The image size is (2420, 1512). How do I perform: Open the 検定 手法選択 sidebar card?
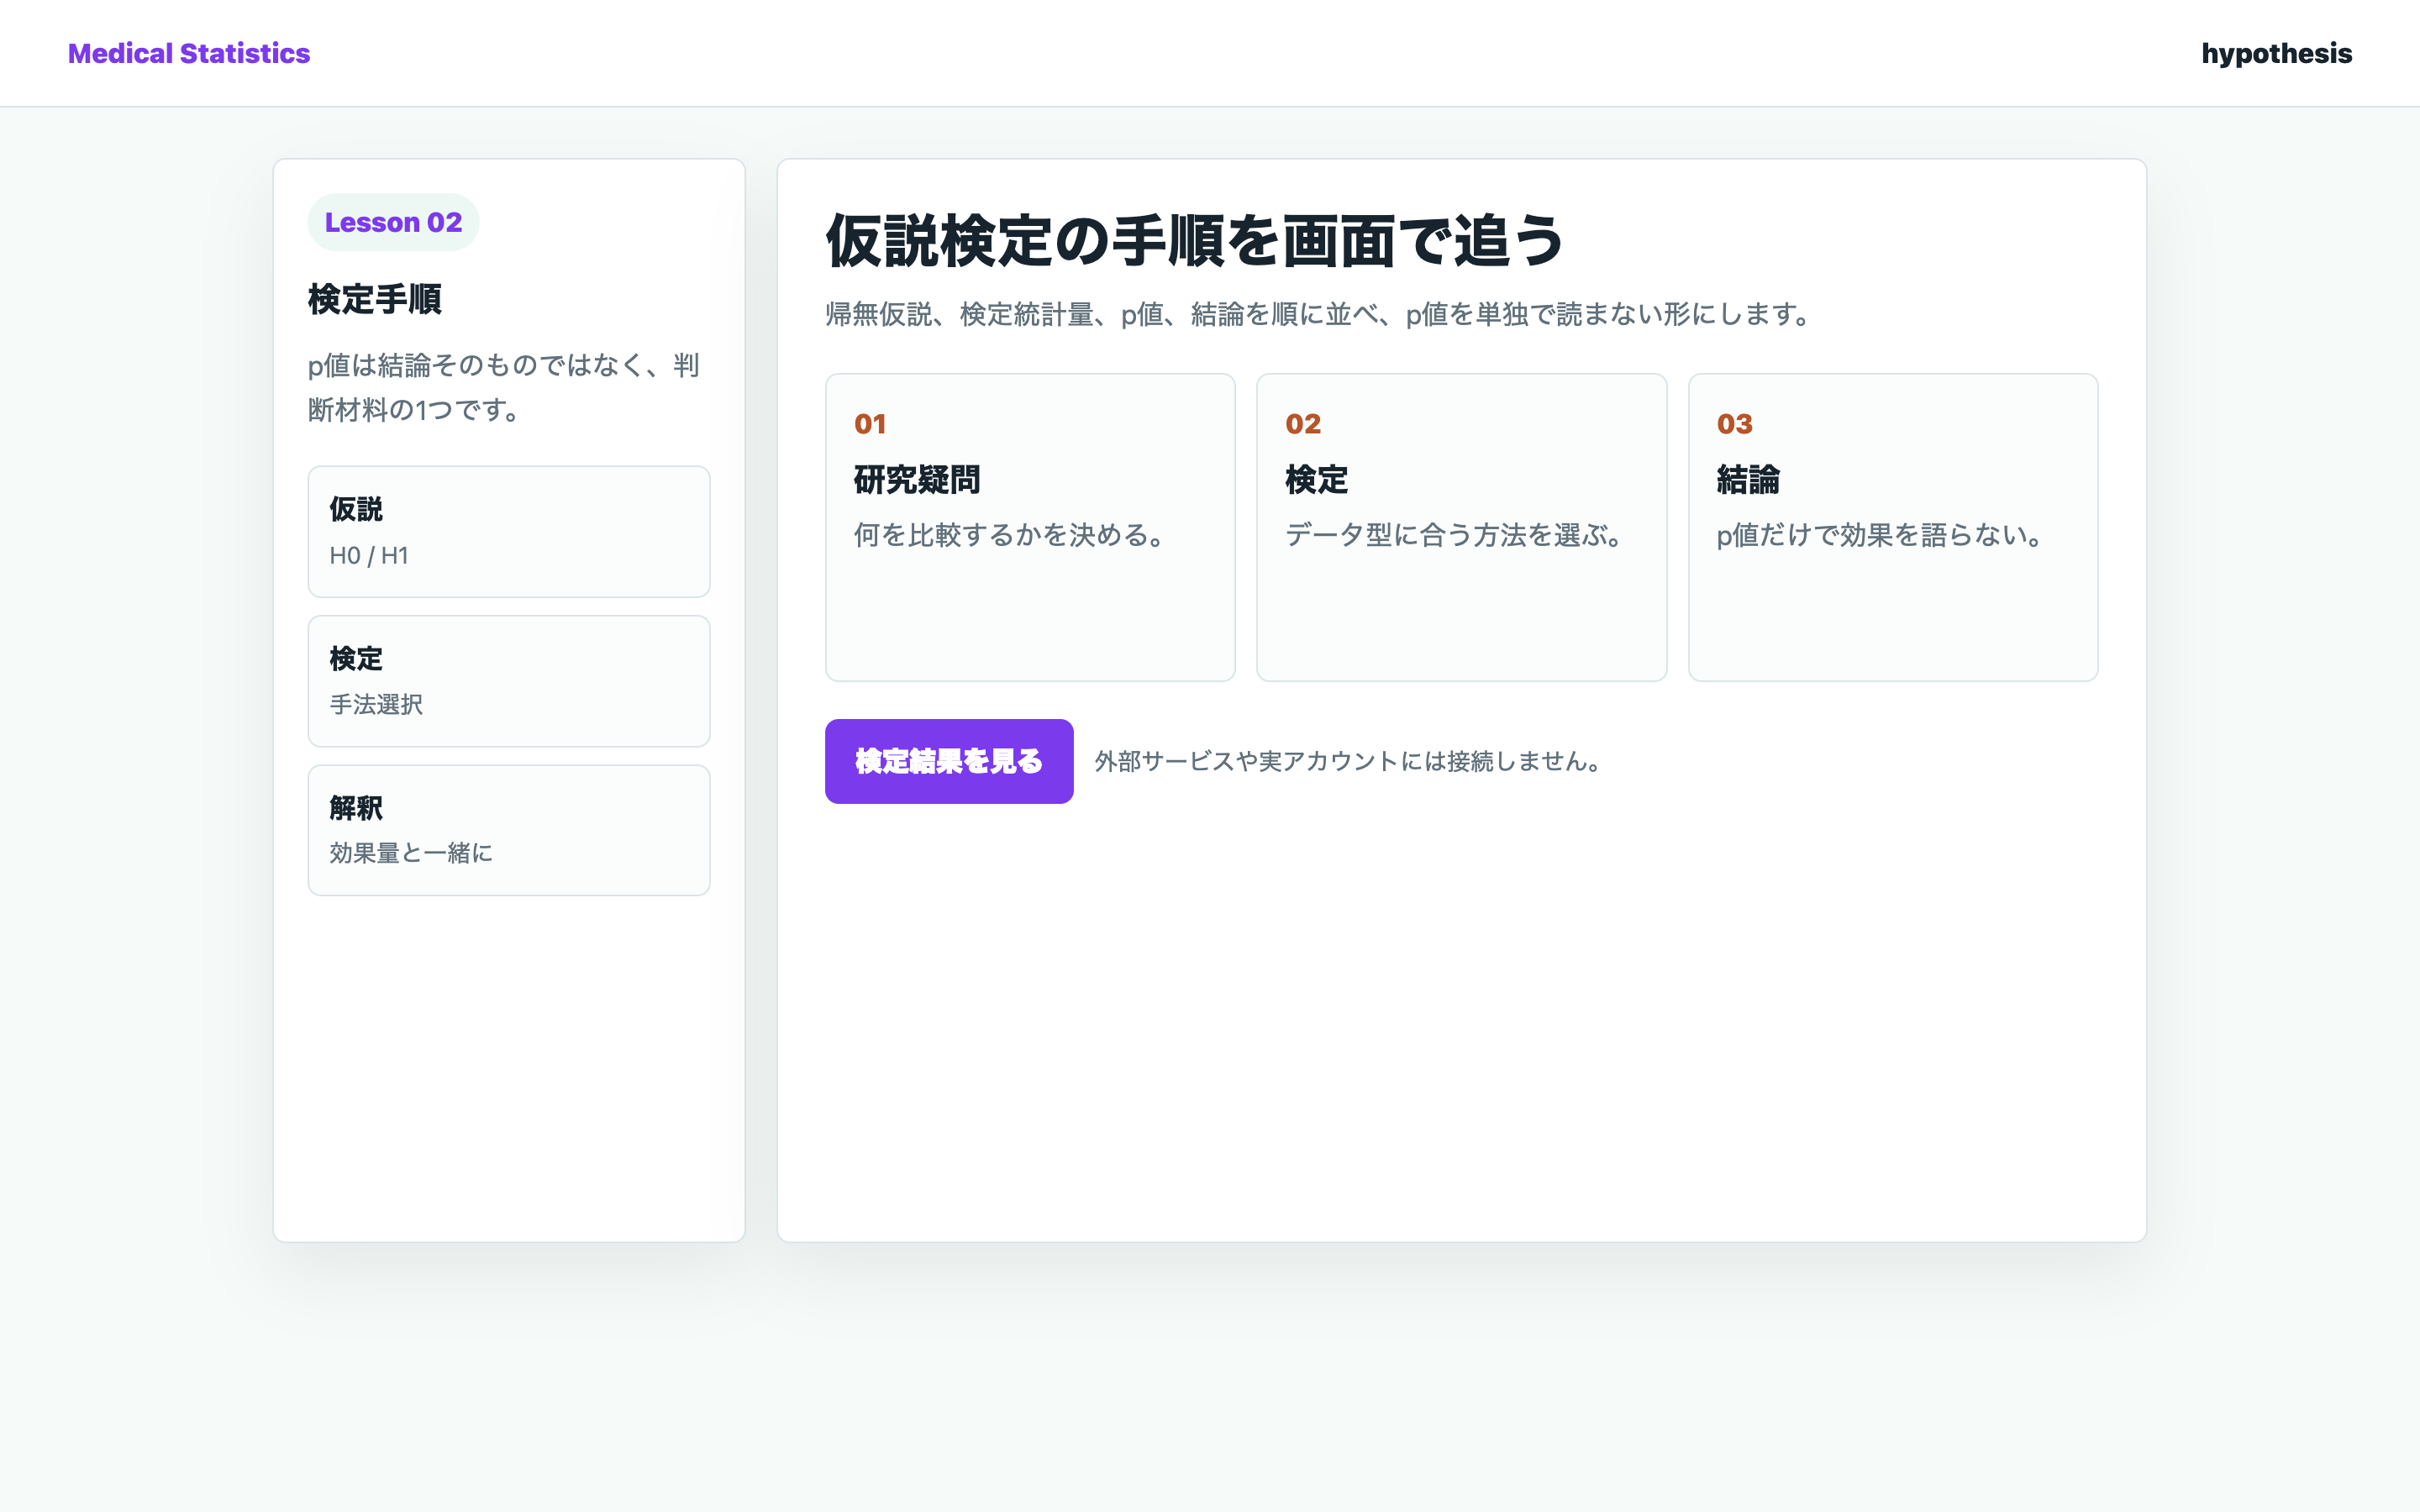509,681
